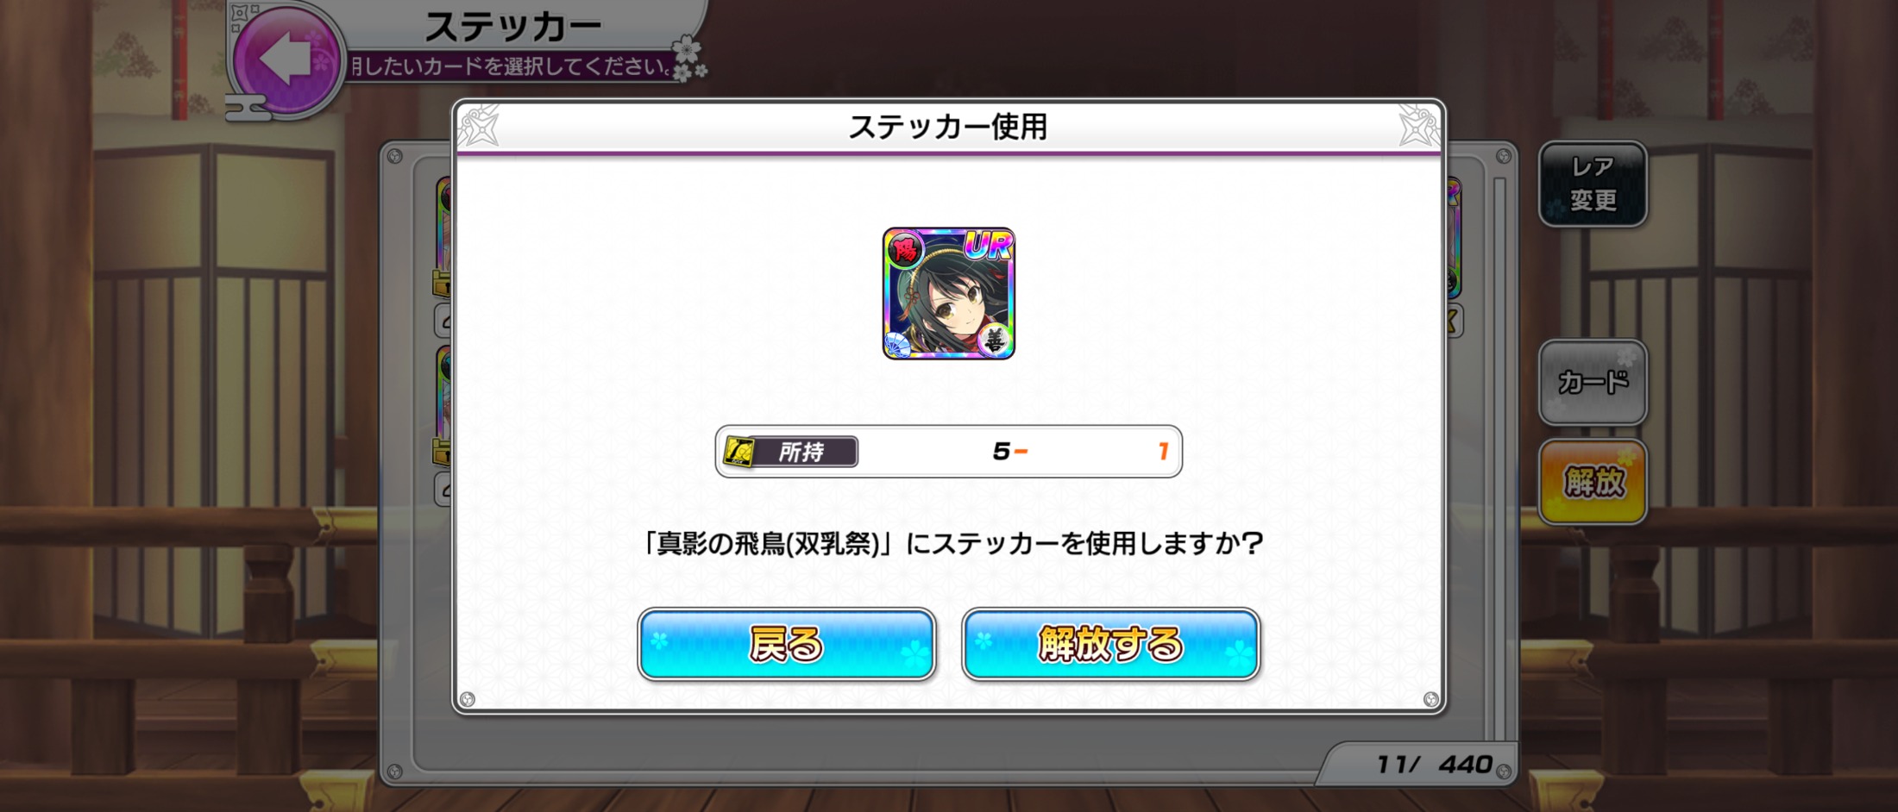Click the UR rarity badge on the card
Screen dimensions: 1898x812
pyautogui.click(x=988, y=247)
